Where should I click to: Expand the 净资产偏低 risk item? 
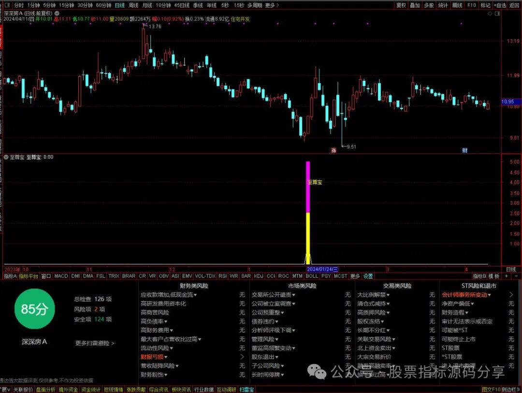458,304
